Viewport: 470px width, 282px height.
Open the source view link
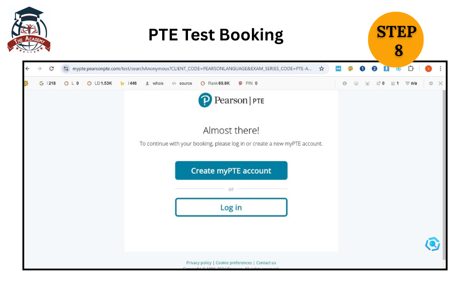[182, 83]
